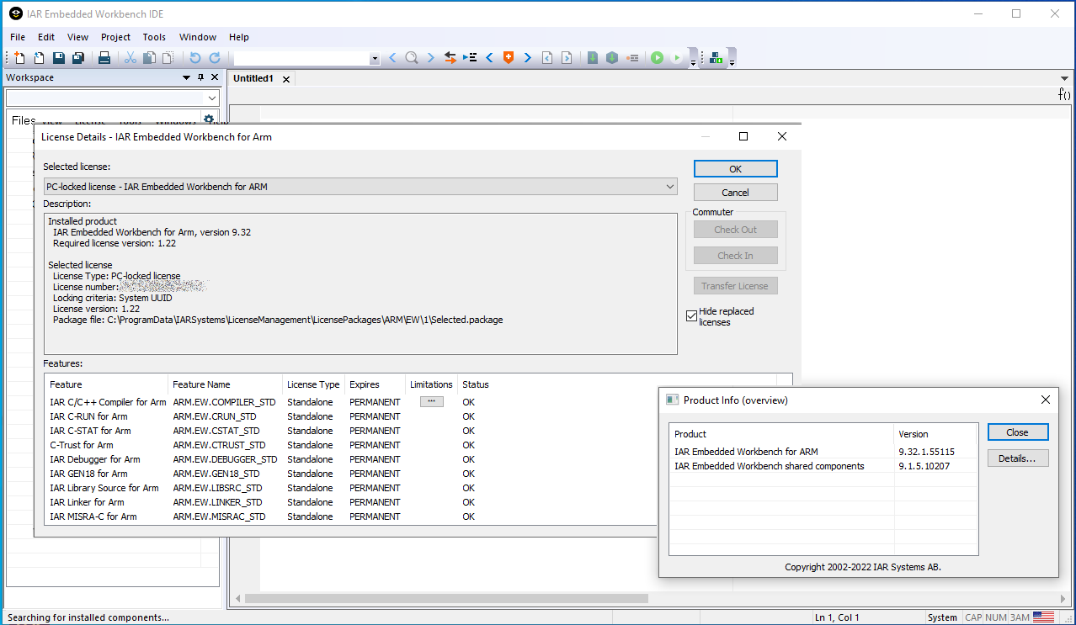Click the Copy toolbar icon
The width and height of the screenshot is (1076, 625).
(x=149, y=58)
